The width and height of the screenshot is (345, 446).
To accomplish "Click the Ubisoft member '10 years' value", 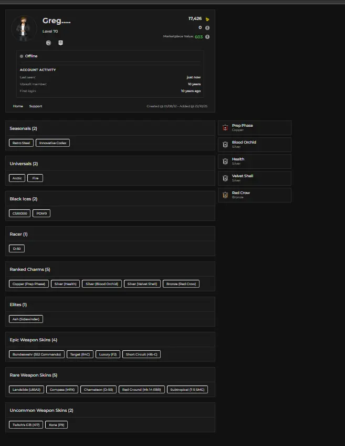I will (x=194, y=84).
